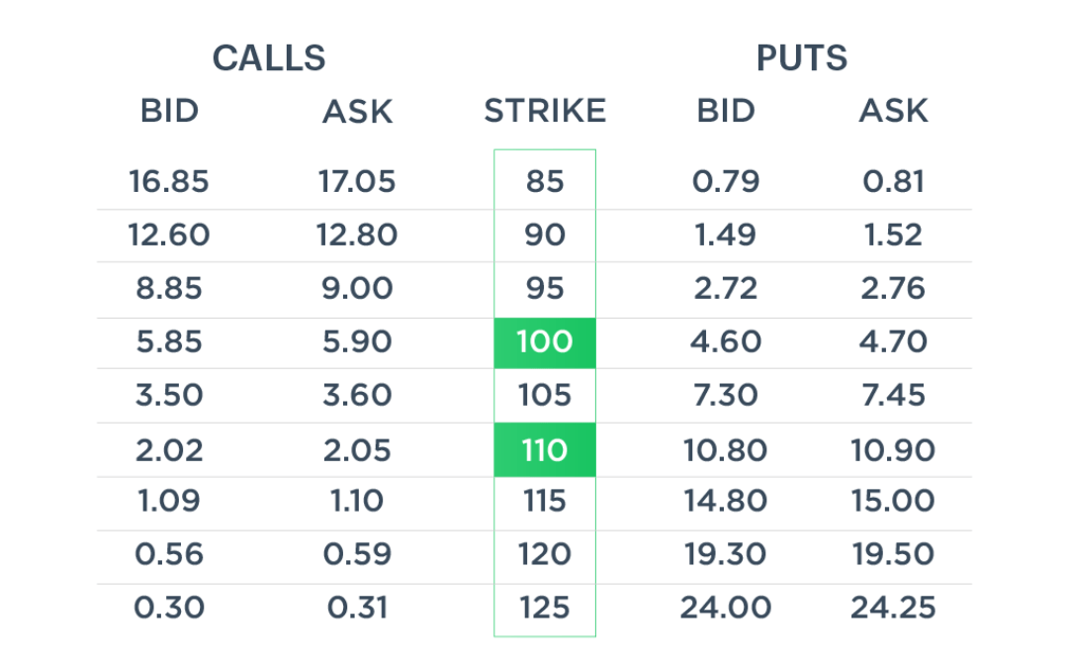Click the put bid of 7.30

[726, 396]
